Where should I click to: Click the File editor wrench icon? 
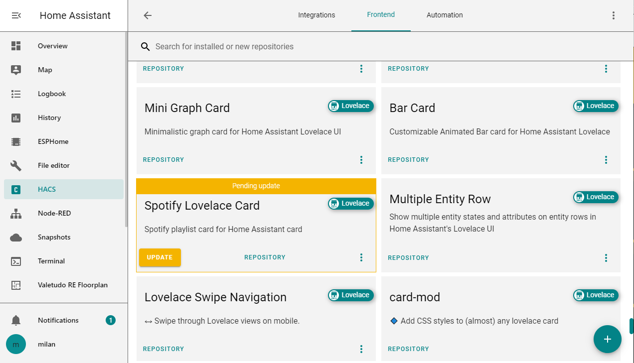pyautogui.click(x=16, y=165)
